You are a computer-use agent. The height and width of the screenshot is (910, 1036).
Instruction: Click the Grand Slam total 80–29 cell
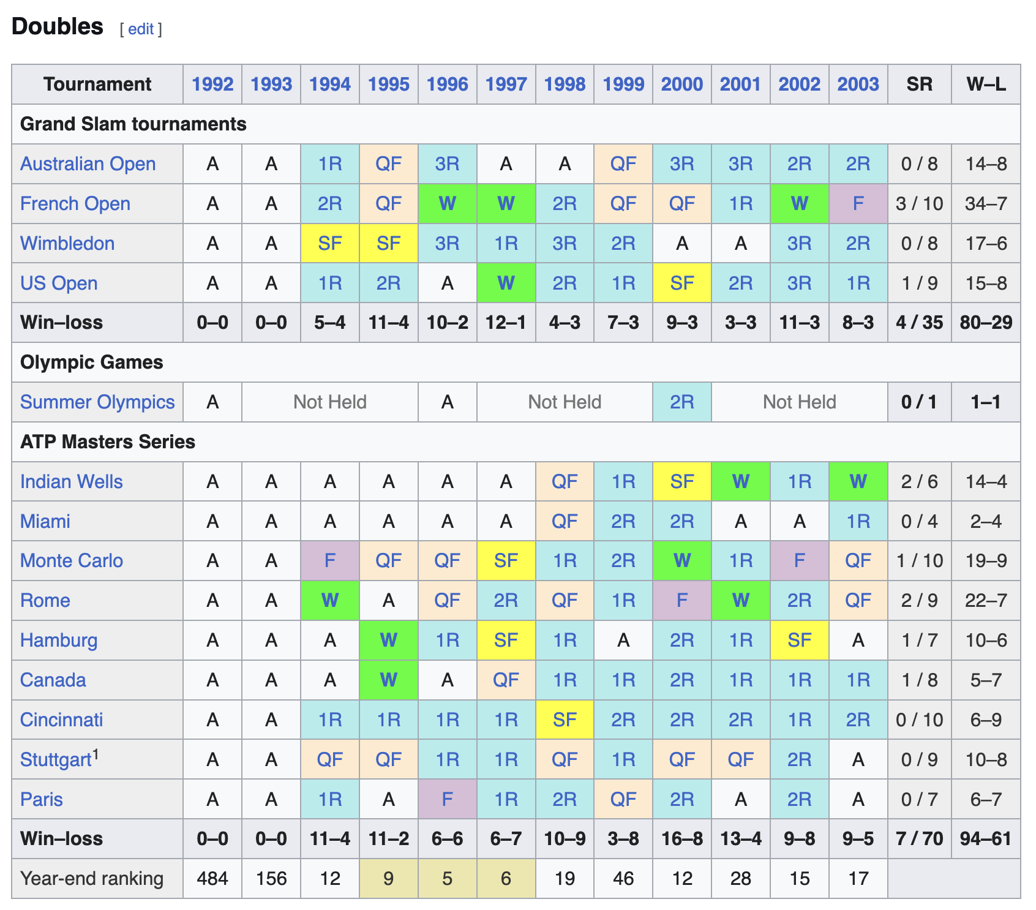(x=986, y=323)
